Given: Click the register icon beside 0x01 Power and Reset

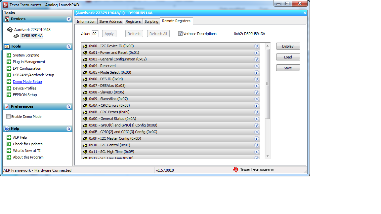Looking at the screenshot, I should pos(85,53).
